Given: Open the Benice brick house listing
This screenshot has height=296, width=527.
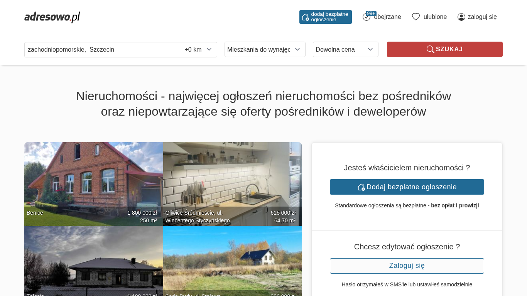Looking at the screenshot, I should click(x=93, y=181).
